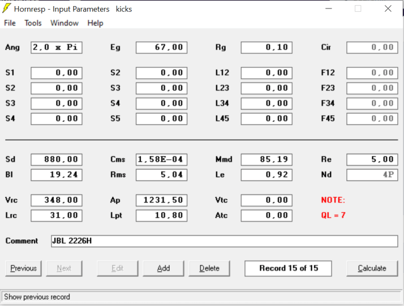Select the Re field showing 5,00
Viewport: 404px width, 306px height.
pos(372,160)
